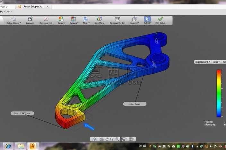
Task: Click the EN language indicator
Action: 140,146
